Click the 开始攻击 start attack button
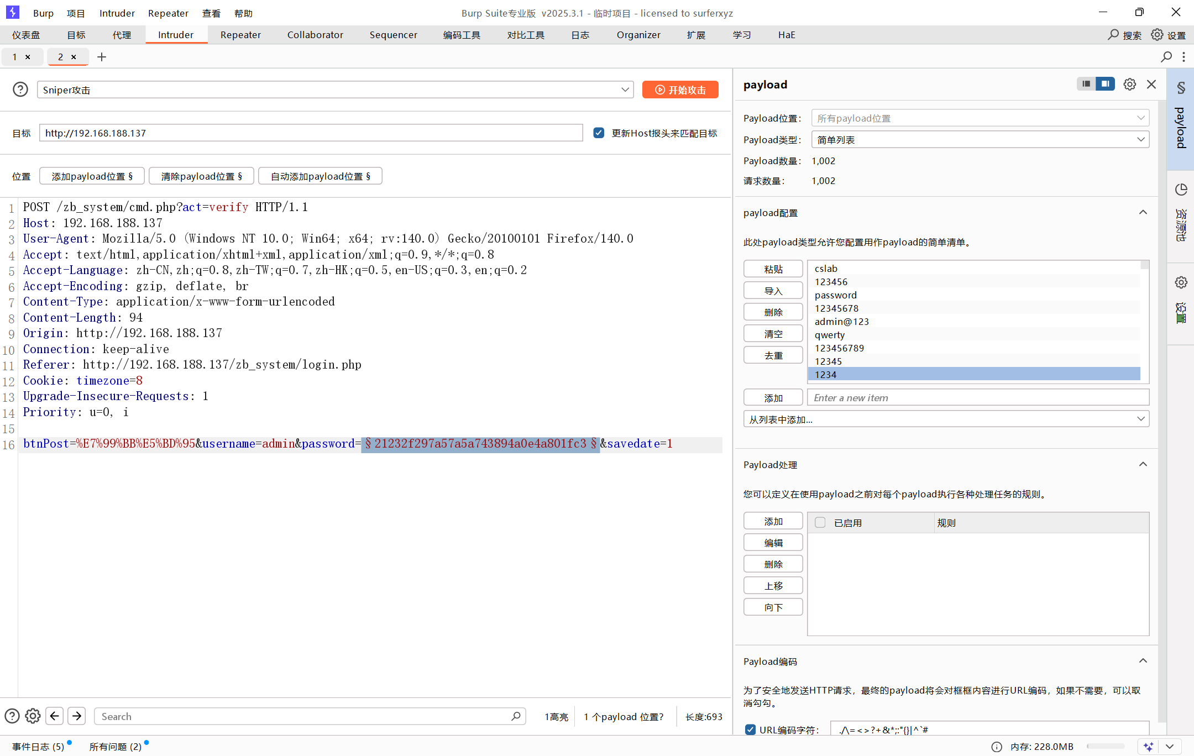This screenshot has width=1194, height=756. click(x=680, y=90)
